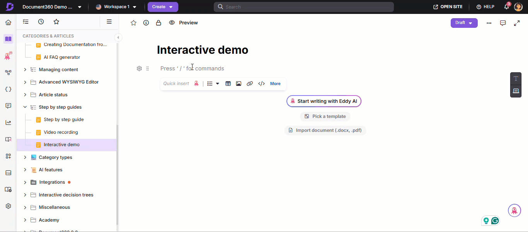528x232 pixels.
Task: Collapse the categories side panel
Action: tap(118, 38)
